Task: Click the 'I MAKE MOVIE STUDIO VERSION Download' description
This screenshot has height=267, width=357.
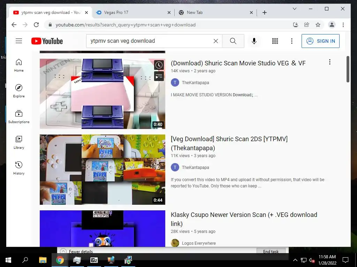Action: click(x=214, y=95)
